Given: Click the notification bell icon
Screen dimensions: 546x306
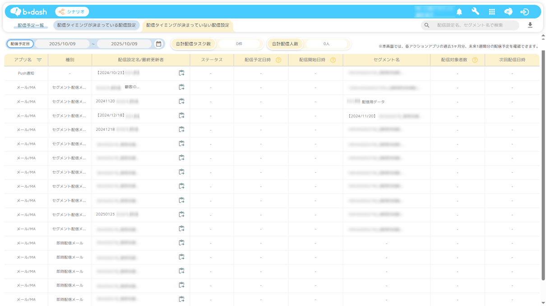Looking at the screenshot, I should point(459,12).
